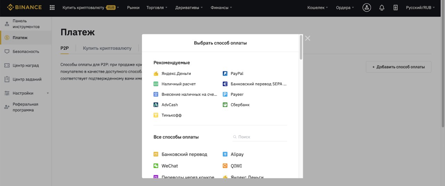The height and width of the screenshot is (186, 445).
Task: Click the PayPal logo icon
Action: point(225,74)
